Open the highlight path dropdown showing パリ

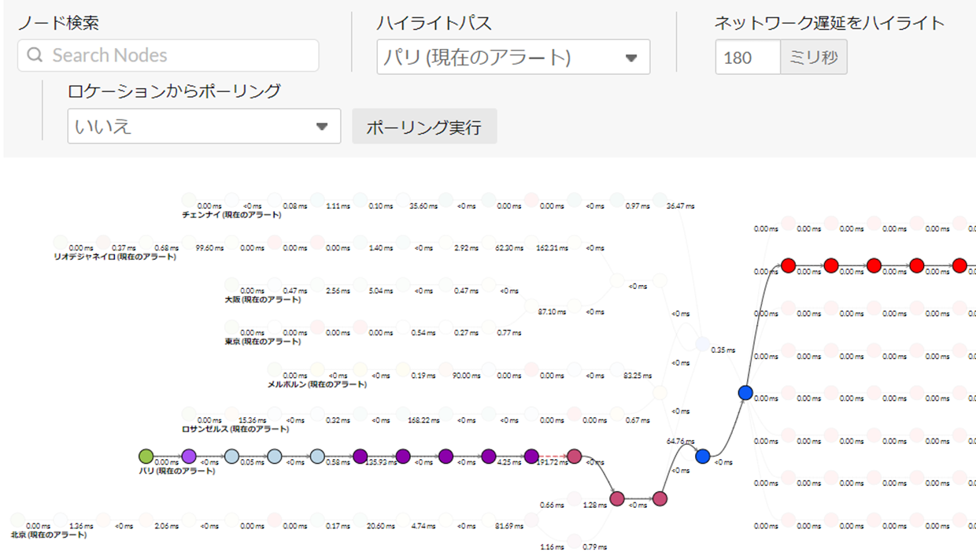coord(512,57)
